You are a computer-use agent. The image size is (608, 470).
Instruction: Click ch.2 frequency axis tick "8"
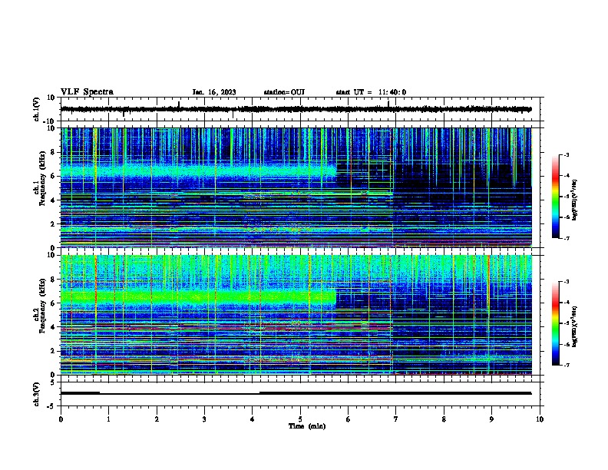point(53,280)
